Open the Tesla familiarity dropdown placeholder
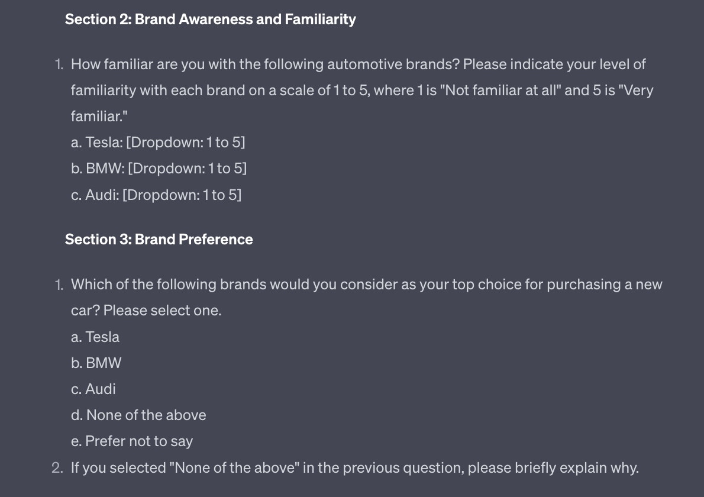 [185, 143]
